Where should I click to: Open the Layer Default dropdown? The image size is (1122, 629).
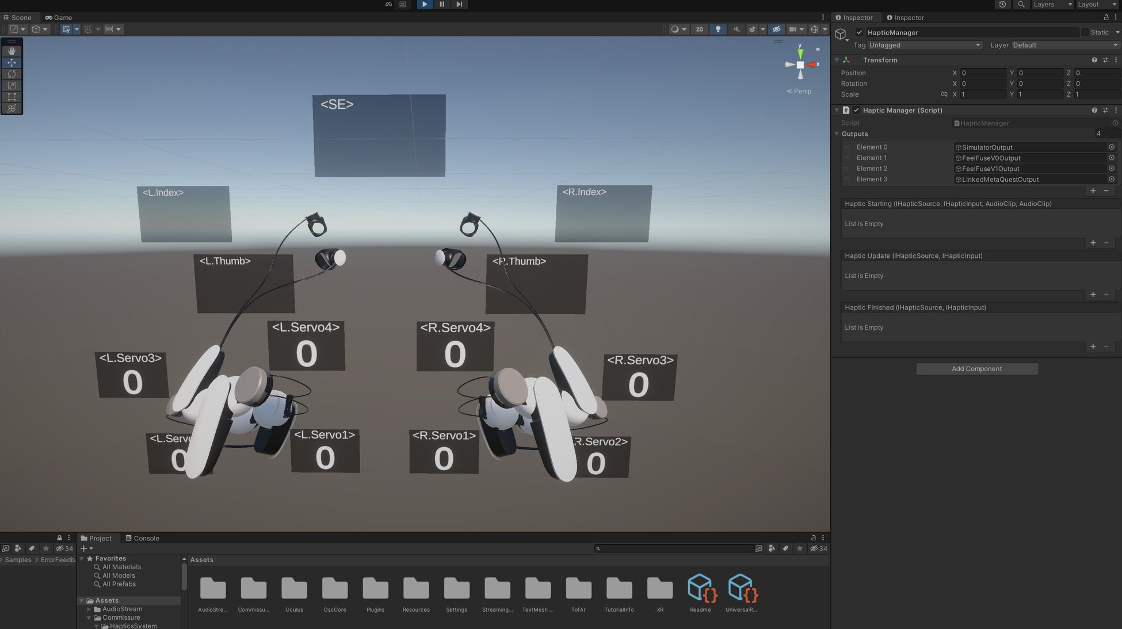tap(1064, 45)
